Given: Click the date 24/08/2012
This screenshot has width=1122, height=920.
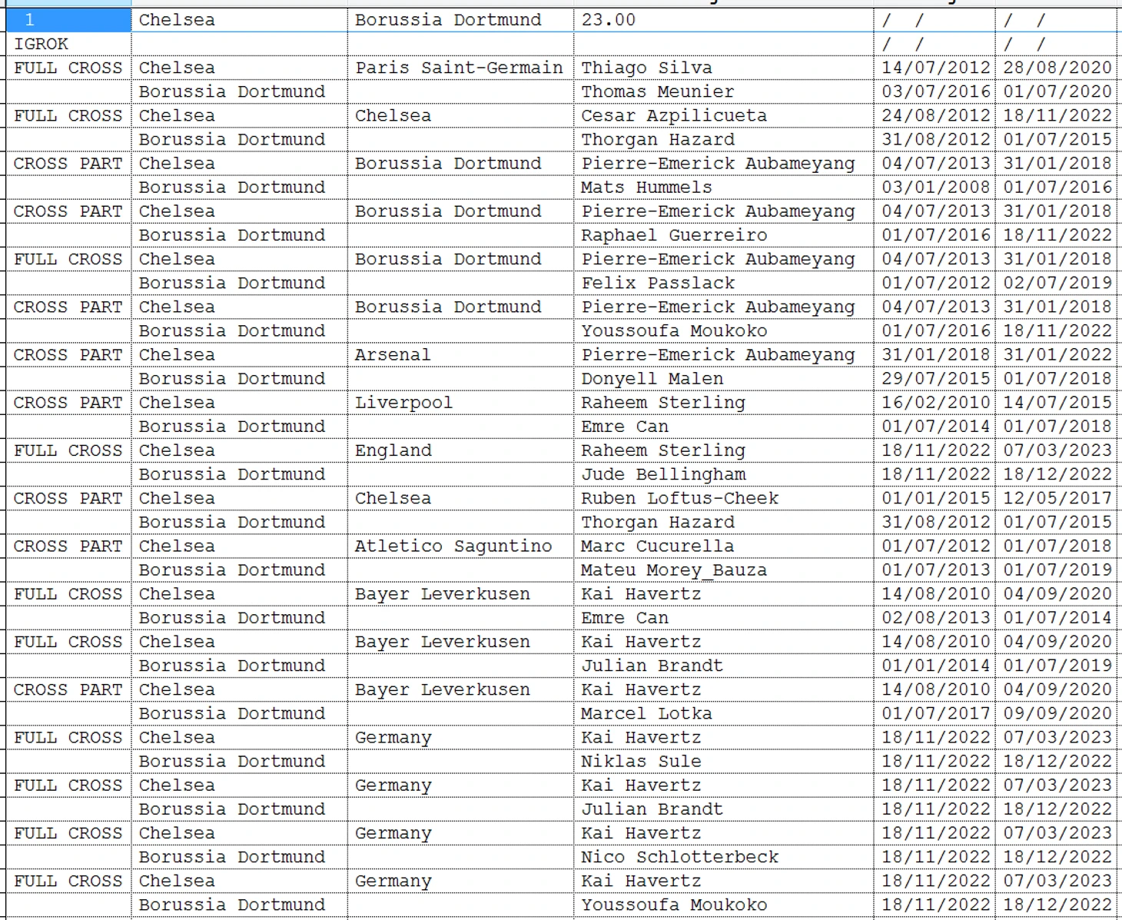Looking at the screenshot, I should [935, 115].
